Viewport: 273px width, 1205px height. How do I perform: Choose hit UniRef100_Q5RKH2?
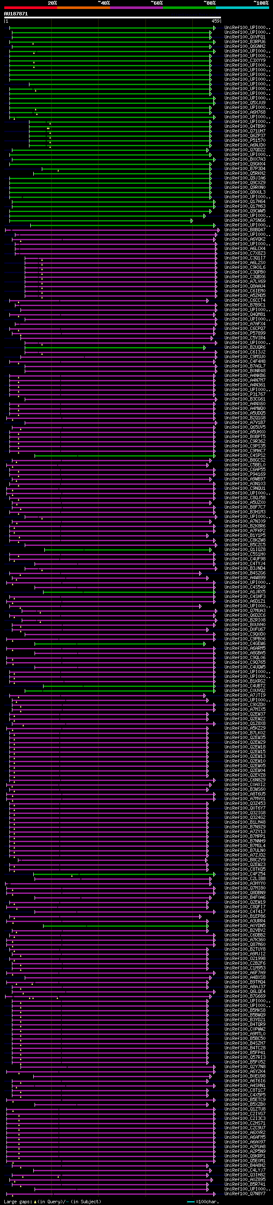245,173
